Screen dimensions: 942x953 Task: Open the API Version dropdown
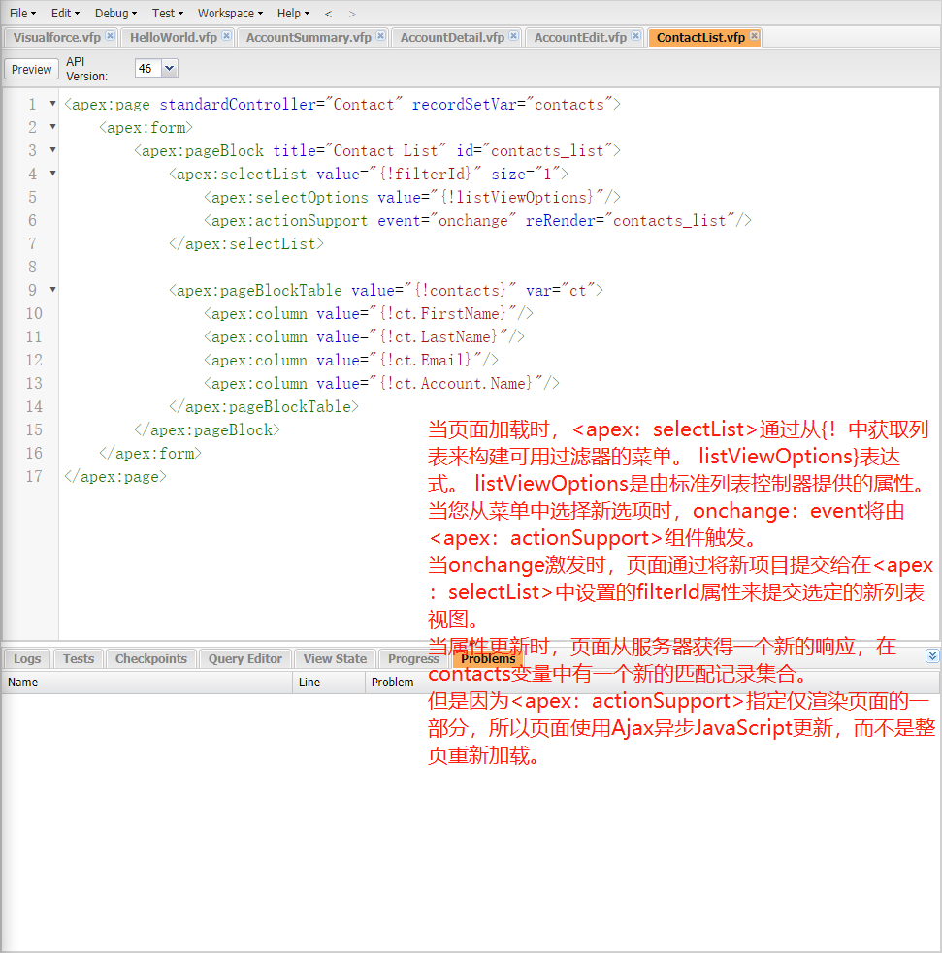170,68
